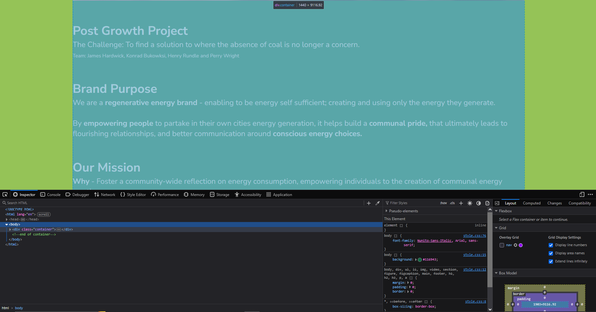Open the Console panel
596x312 pixels.
(x=50, y=194)
